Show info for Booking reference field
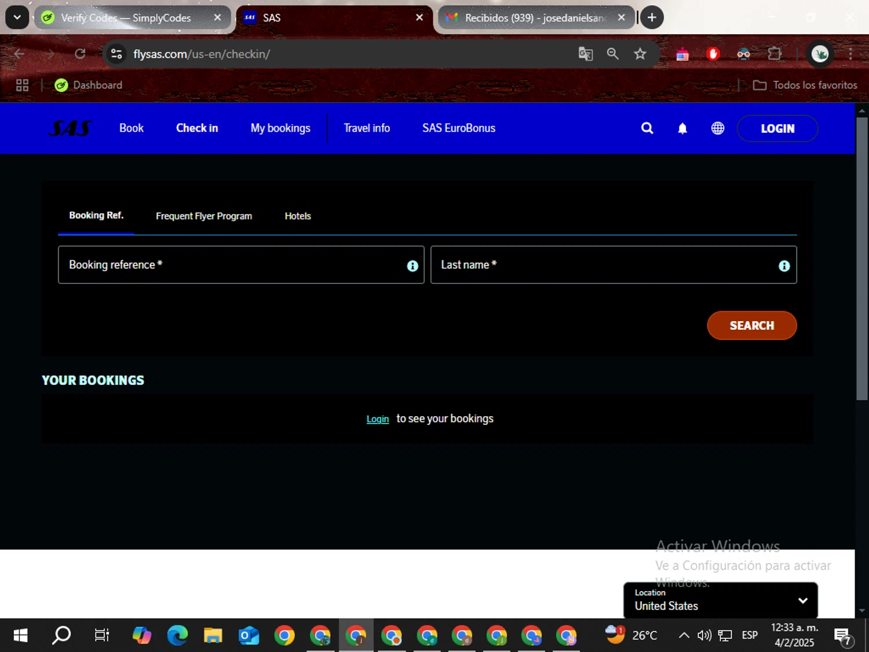Viewport: 869px width, 652px height. pyautogui.click(x=412, y=265)
